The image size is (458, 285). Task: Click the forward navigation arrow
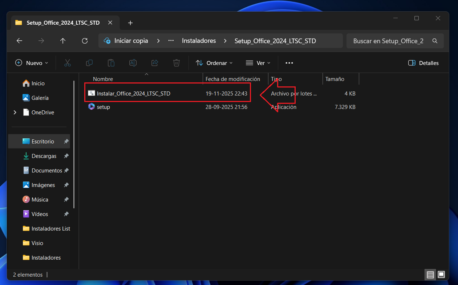(41, 41)
